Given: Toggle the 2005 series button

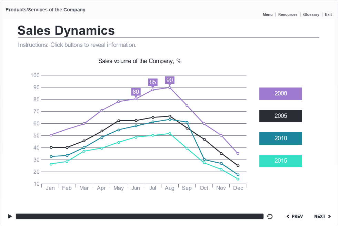Looking at the screenshot, I should 280,116.
